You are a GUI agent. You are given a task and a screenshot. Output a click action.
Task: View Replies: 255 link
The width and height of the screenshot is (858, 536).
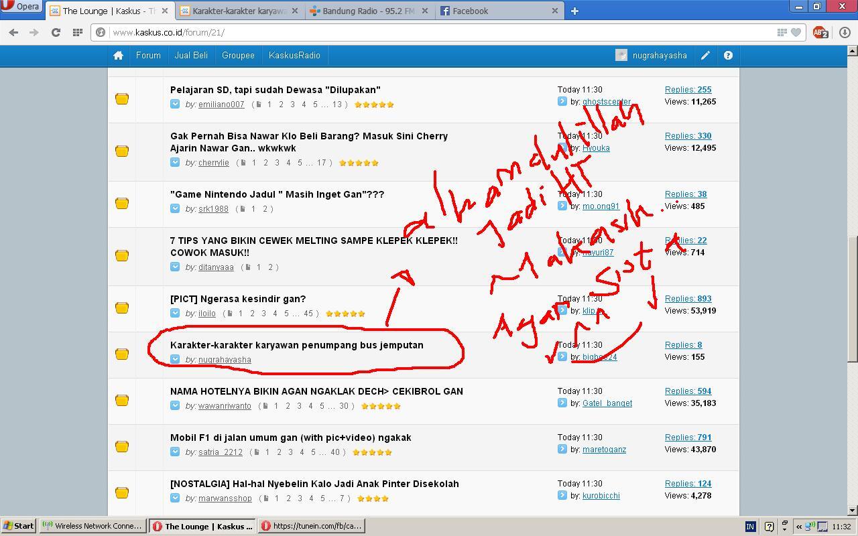tap(688, 90)
